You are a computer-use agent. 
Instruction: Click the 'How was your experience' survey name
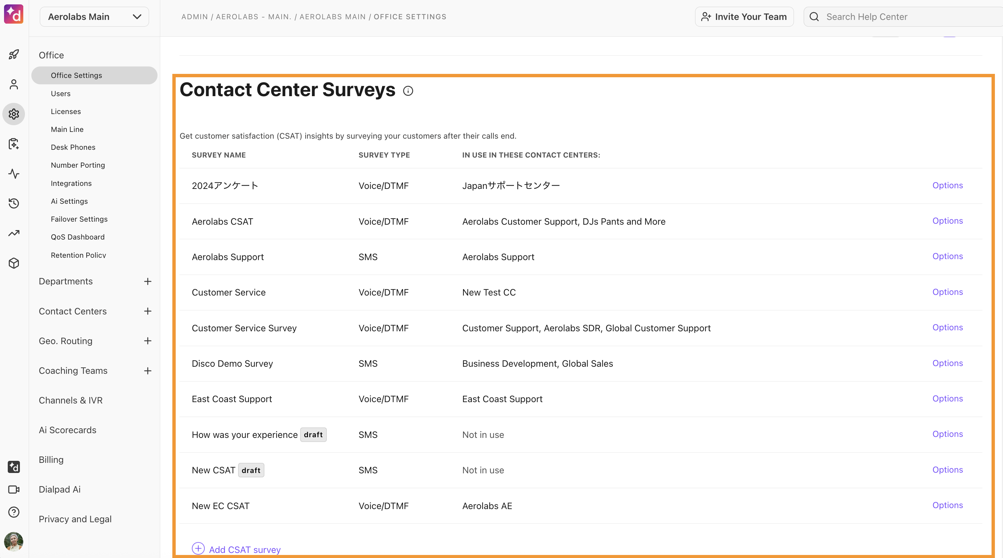point(245,435)
